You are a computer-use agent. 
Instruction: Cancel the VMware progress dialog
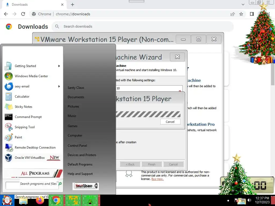[170, 122]
